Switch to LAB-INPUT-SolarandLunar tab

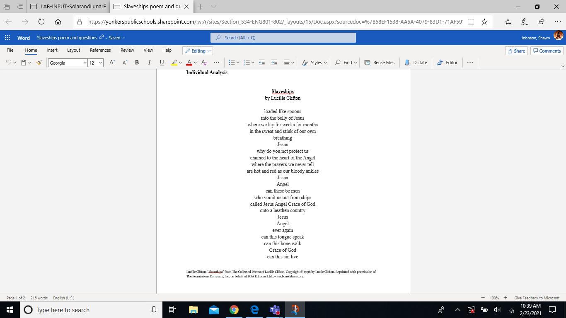click(68, 7)
